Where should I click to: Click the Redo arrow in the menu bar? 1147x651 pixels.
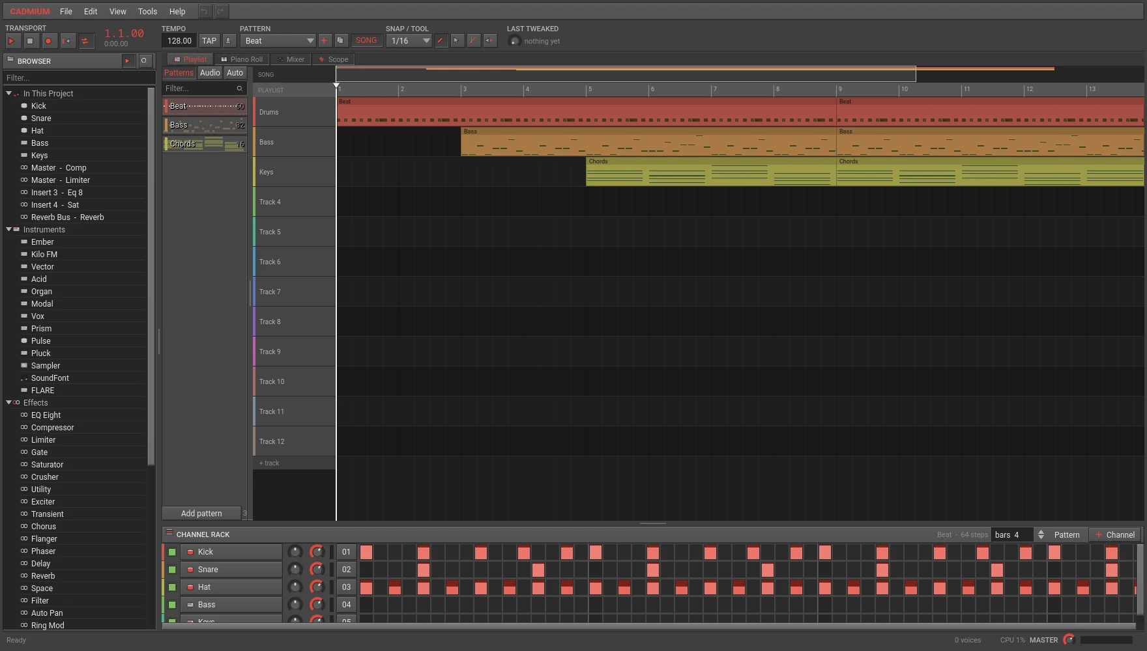tap(221, 11)
